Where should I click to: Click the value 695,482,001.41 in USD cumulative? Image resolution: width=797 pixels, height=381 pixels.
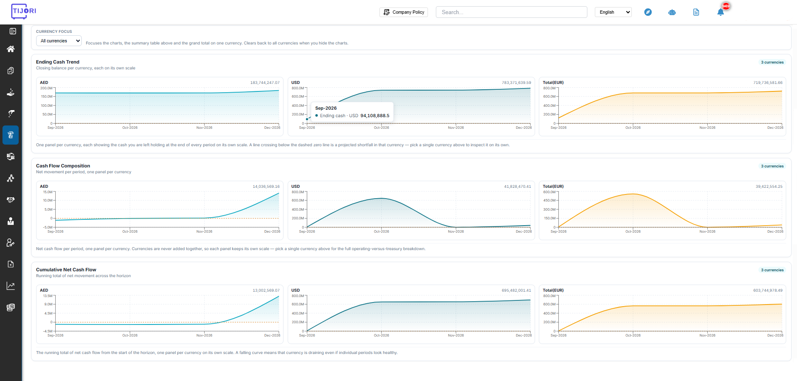[x=516, y=290]
